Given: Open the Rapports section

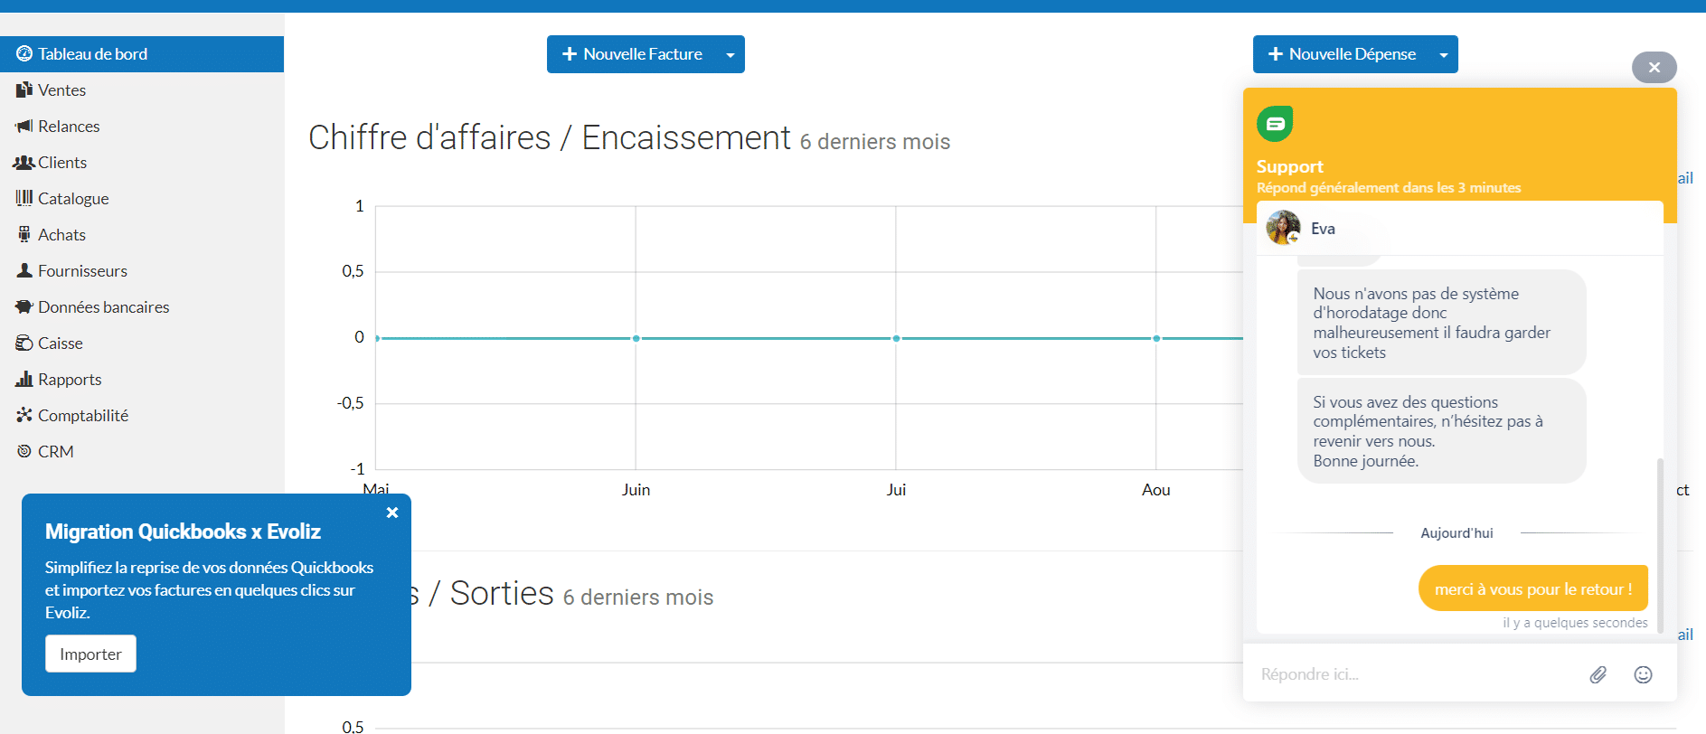Looking at the screenshot, I should pos(142,380).
